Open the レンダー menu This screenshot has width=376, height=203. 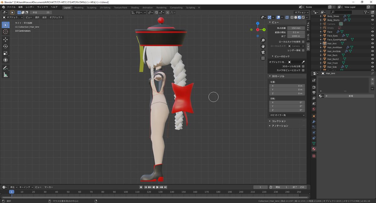pos(30,7)
